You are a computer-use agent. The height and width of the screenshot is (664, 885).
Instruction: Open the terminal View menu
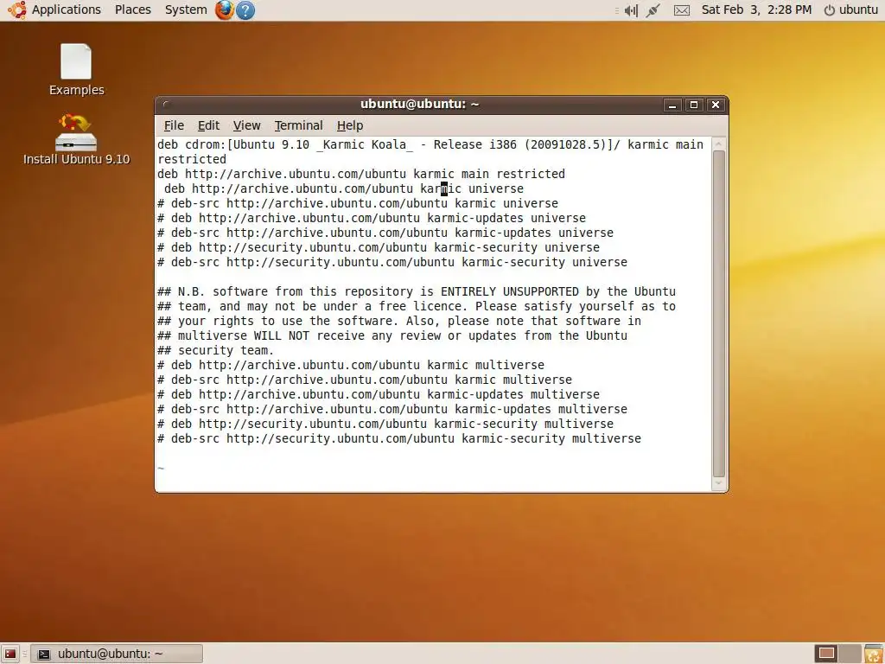point(246,125)
